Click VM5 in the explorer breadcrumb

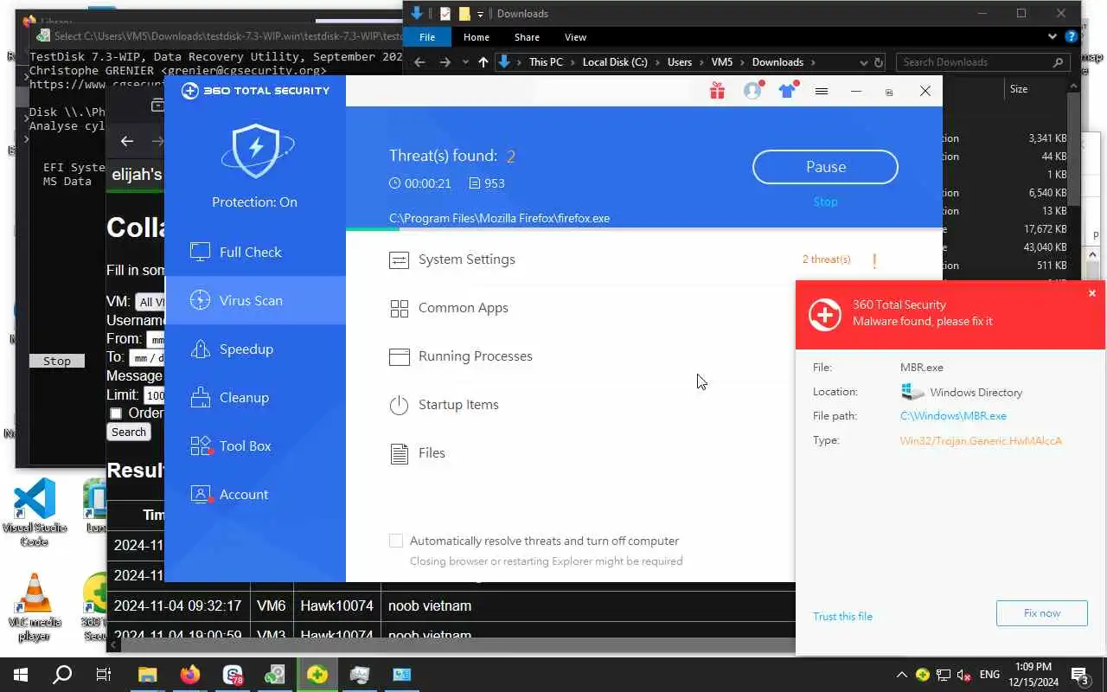[721, 62]
